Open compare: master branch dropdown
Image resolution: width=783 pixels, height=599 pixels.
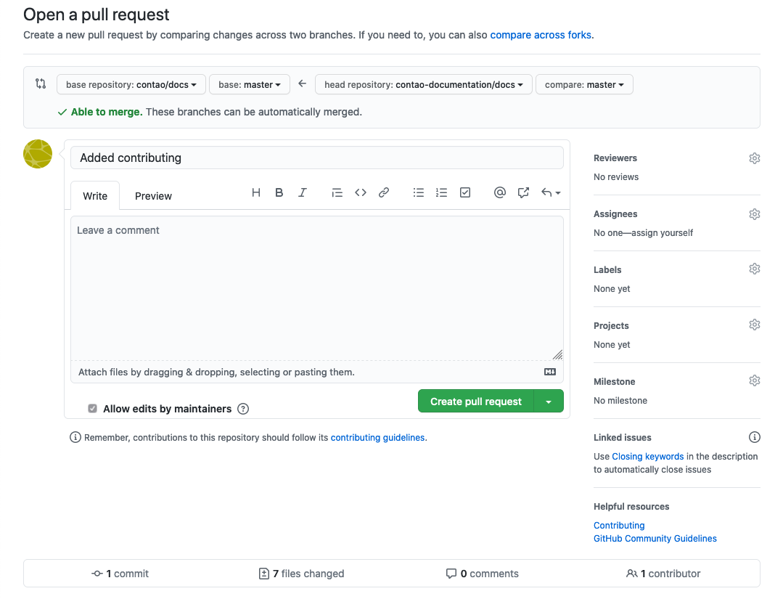pos(584,84)
